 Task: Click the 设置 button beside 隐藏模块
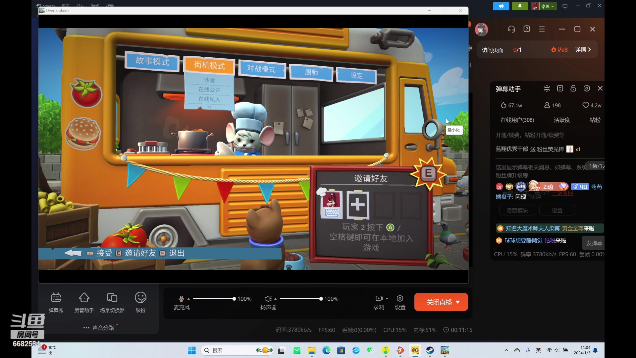tap(557, 210)
